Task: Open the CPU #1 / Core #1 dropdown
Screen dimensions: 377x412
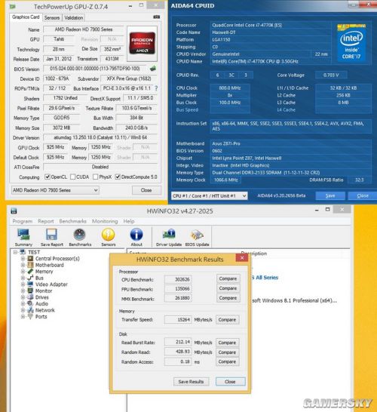Action: [210, 195]
